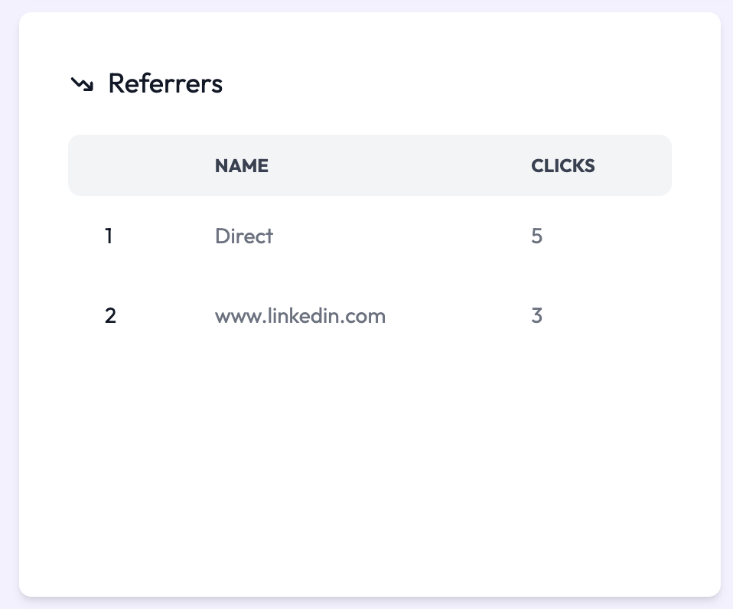Click the NAME column header

242,165
